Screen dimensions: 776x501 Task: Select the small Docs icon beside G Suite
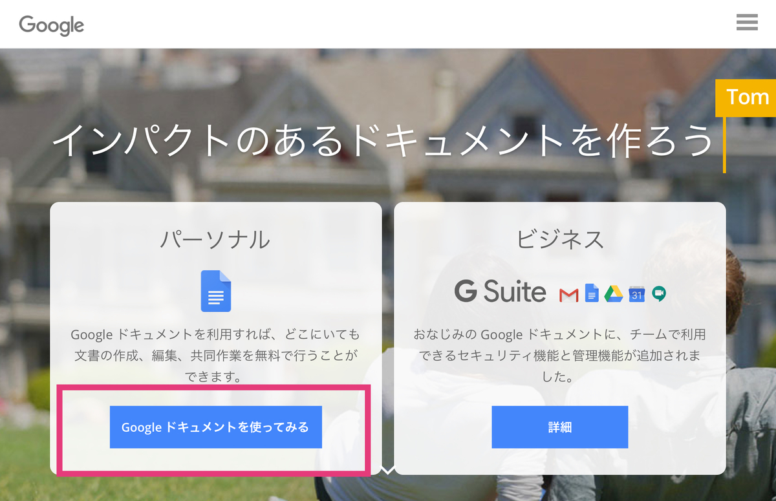point(592,293)
